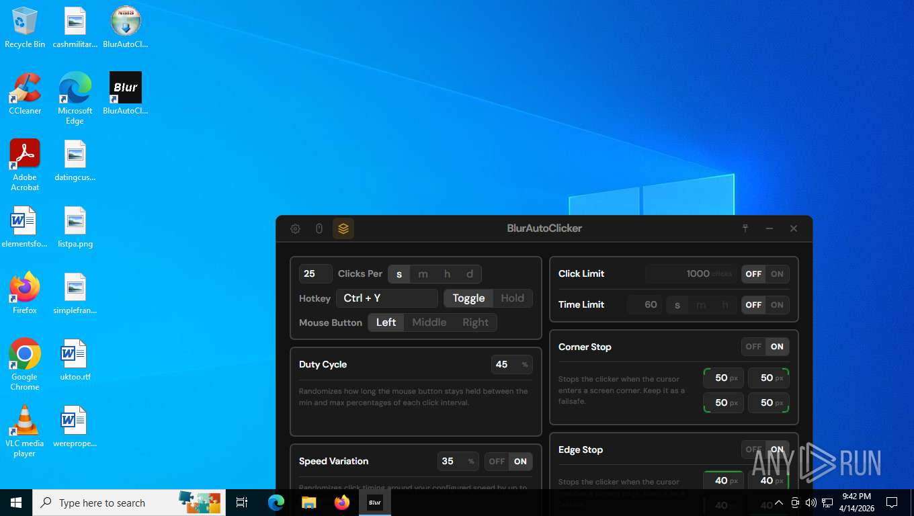Screen dimensions: 914x516
Task: Open Windows Start menu
Action: [16, 503]
